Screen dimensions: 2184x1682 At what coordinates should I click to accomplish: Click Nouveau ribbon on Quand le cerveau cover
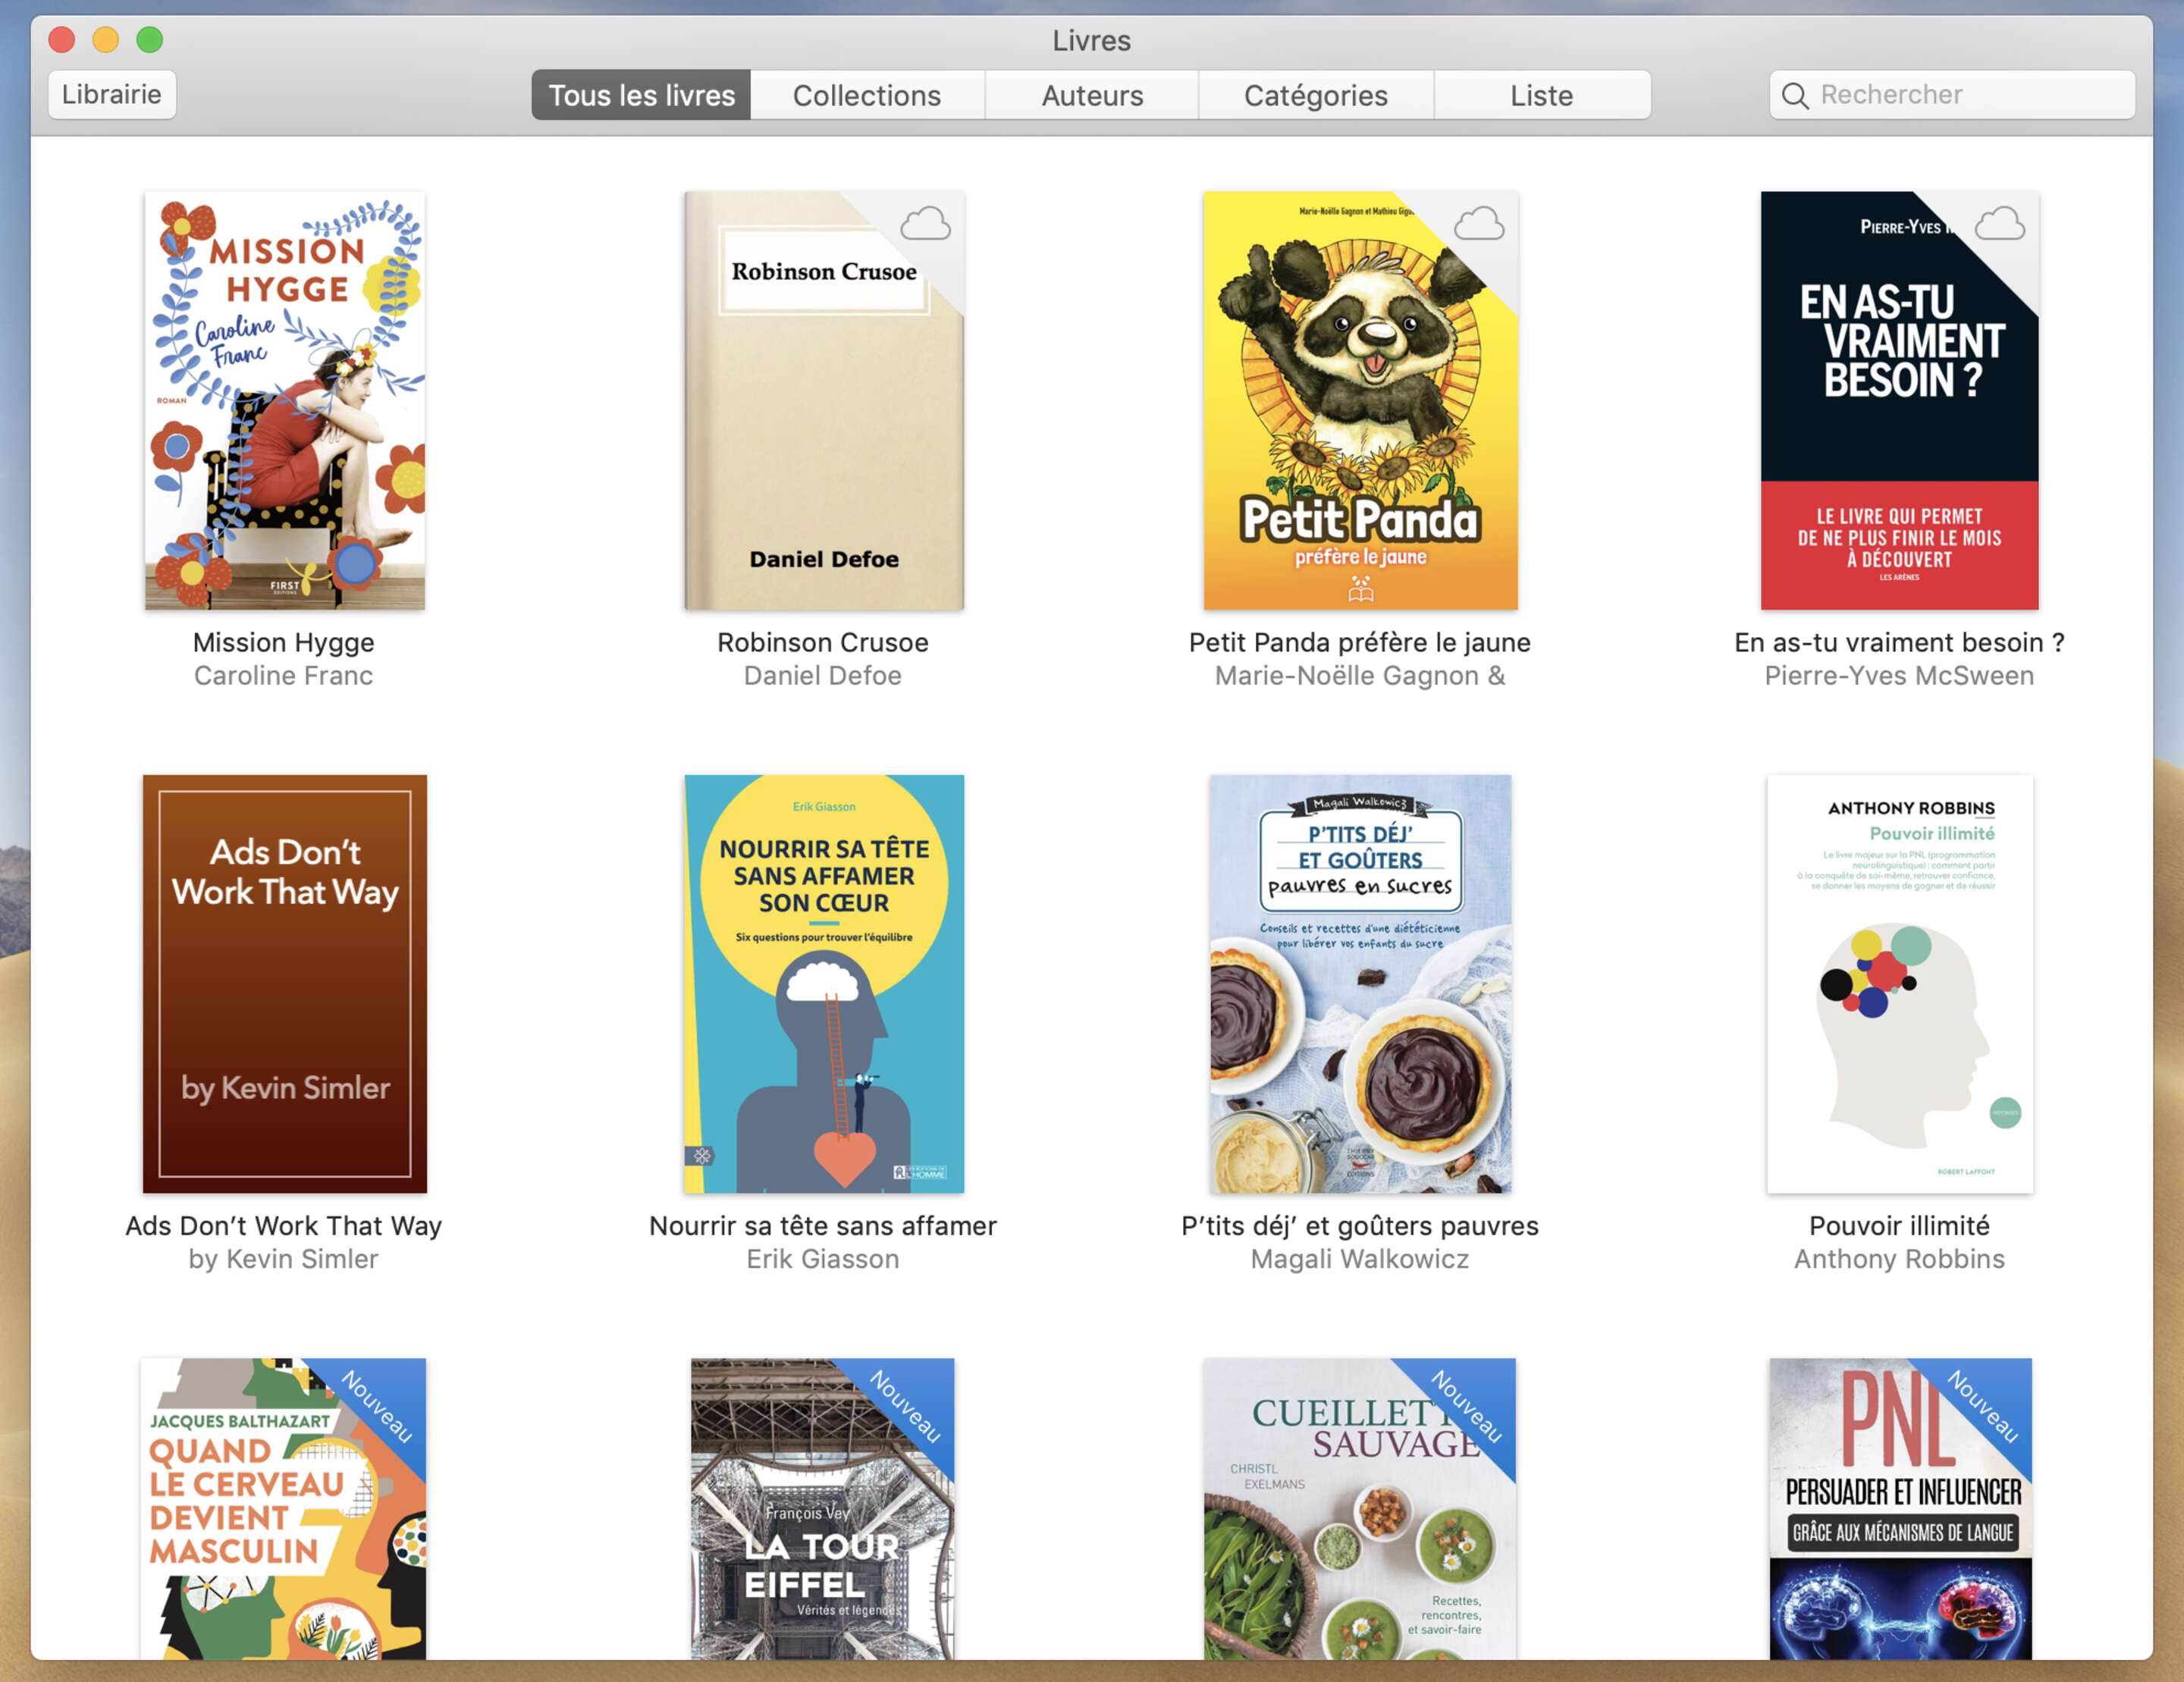(x=378, y=1407)
